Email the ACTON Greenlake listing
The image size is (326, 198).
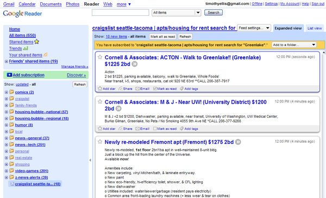point(142,88)
